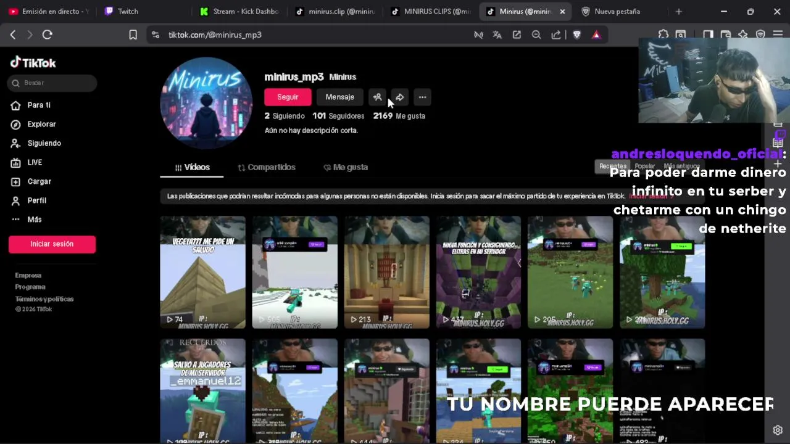Switch to the minirus.clip browser tab

335,11
